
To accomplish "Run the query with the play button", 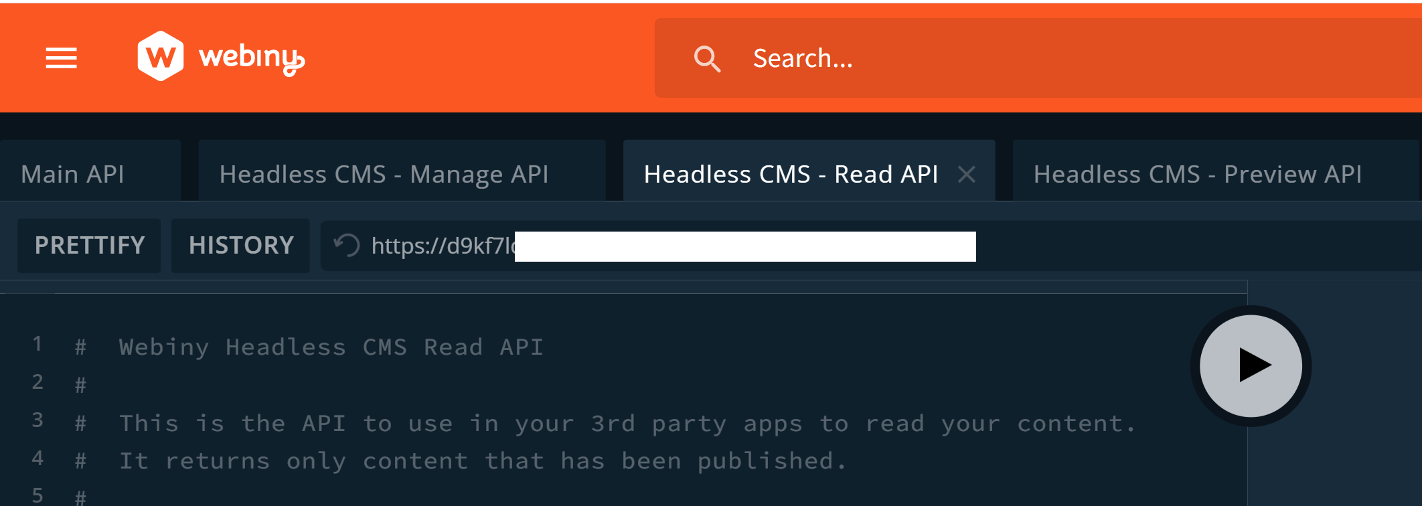I will click(x=1251, y=366).
